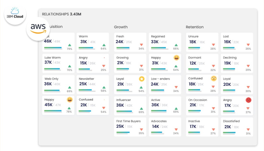Click the gold star icon on Loyal card
264x151 pixels.
coord(142,79)
